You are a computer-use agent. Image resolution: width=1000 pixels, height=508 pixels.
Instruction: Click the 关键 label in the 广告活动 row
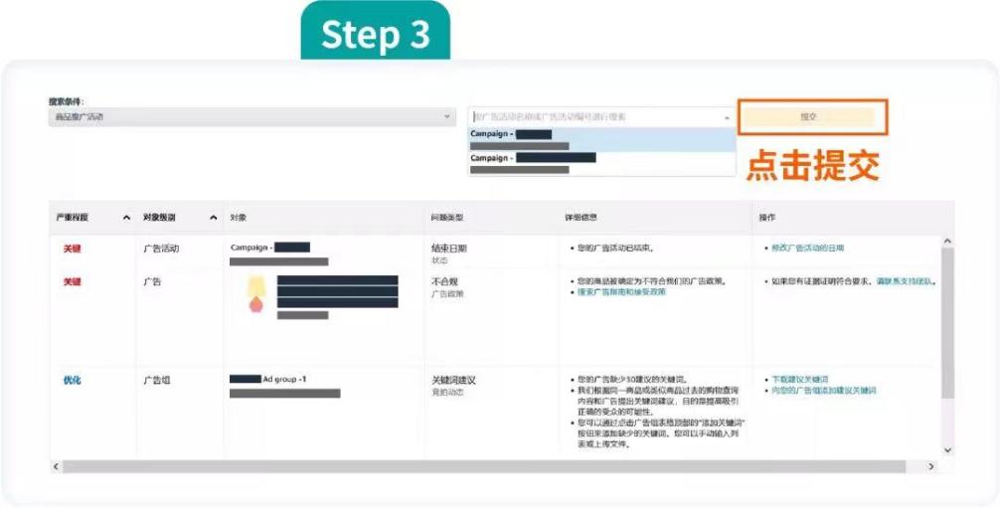click(72, 249)
